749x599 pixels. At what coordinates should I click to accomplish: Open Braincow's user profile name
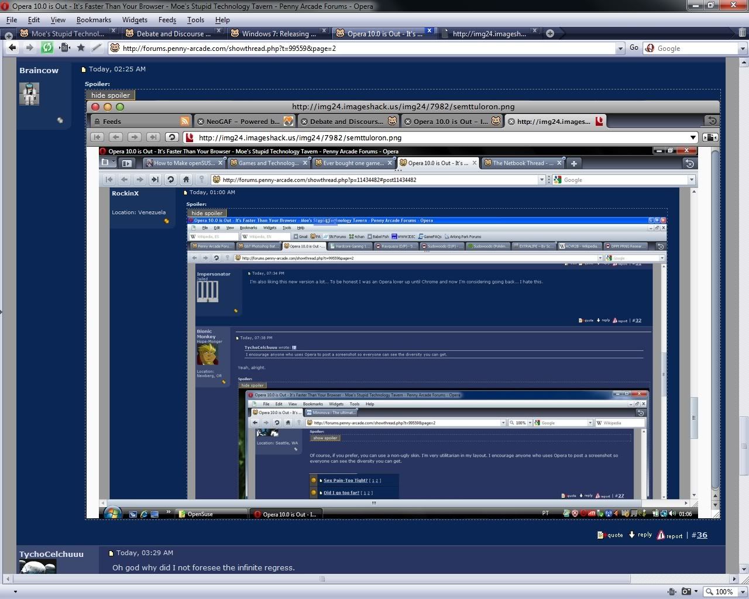click(x=39, y=70)
